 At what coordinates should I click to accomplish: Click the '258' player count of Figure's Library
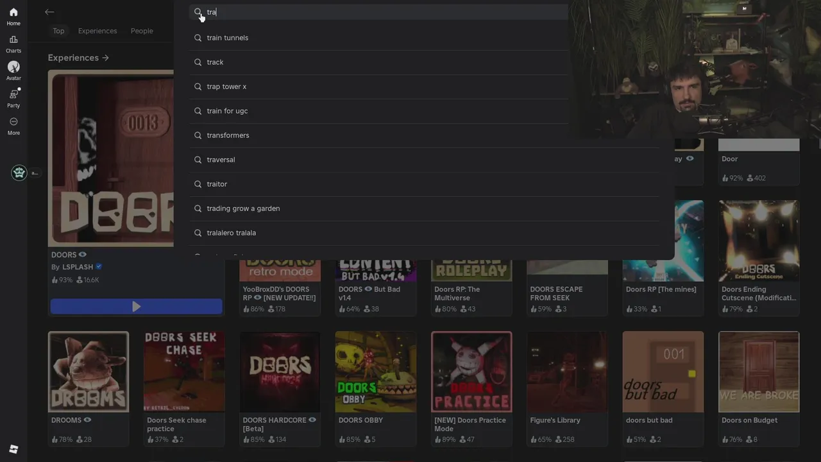[564, 440]
